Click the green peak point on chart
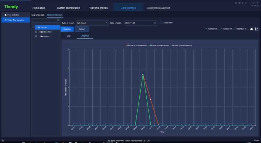261x143 pixels. point(143,74)
